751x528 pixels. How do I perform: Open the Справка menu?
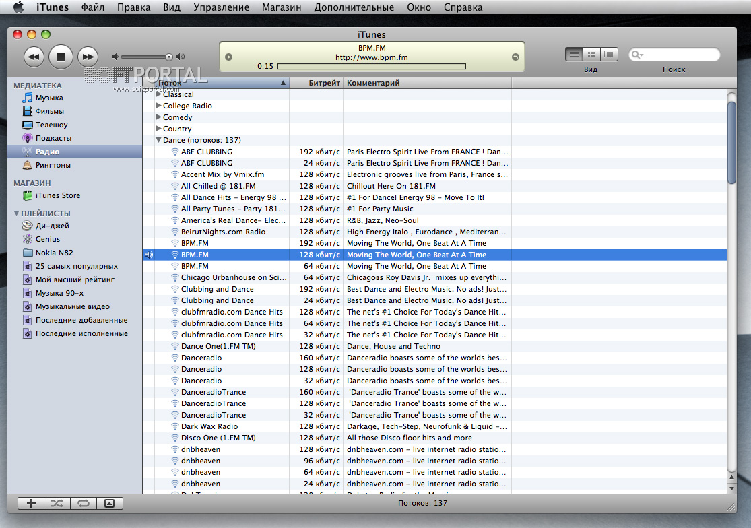click(x=463, y=7)
